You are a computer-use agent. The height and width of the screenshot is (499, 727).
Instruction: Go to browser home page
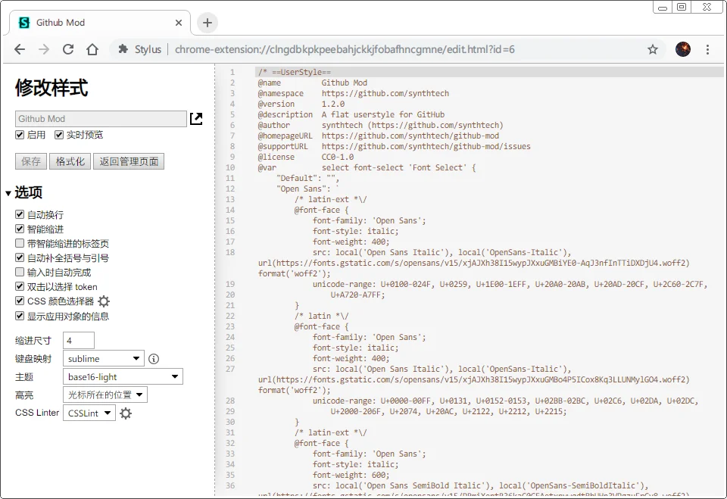[92, 49]
